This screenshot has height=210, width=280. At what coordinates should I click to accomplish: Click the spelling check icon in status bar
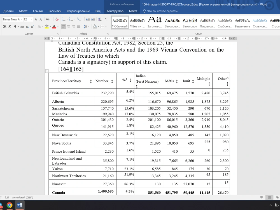(x=7, y=197)
